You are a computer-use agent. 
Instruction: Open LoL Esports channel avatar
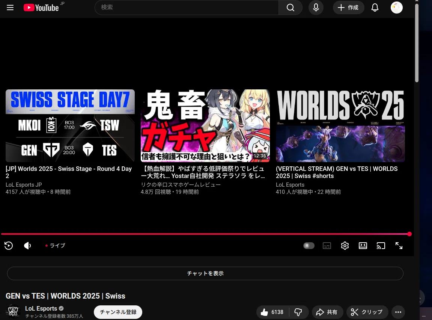(x=13, y=312)
